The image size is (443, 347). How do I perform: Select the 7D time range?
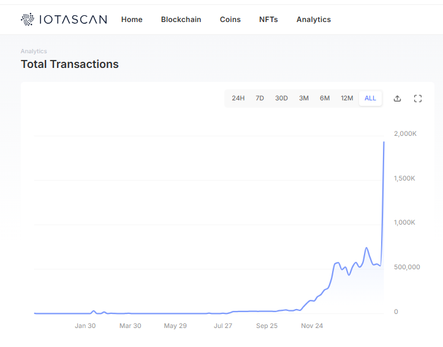[260, 98]
